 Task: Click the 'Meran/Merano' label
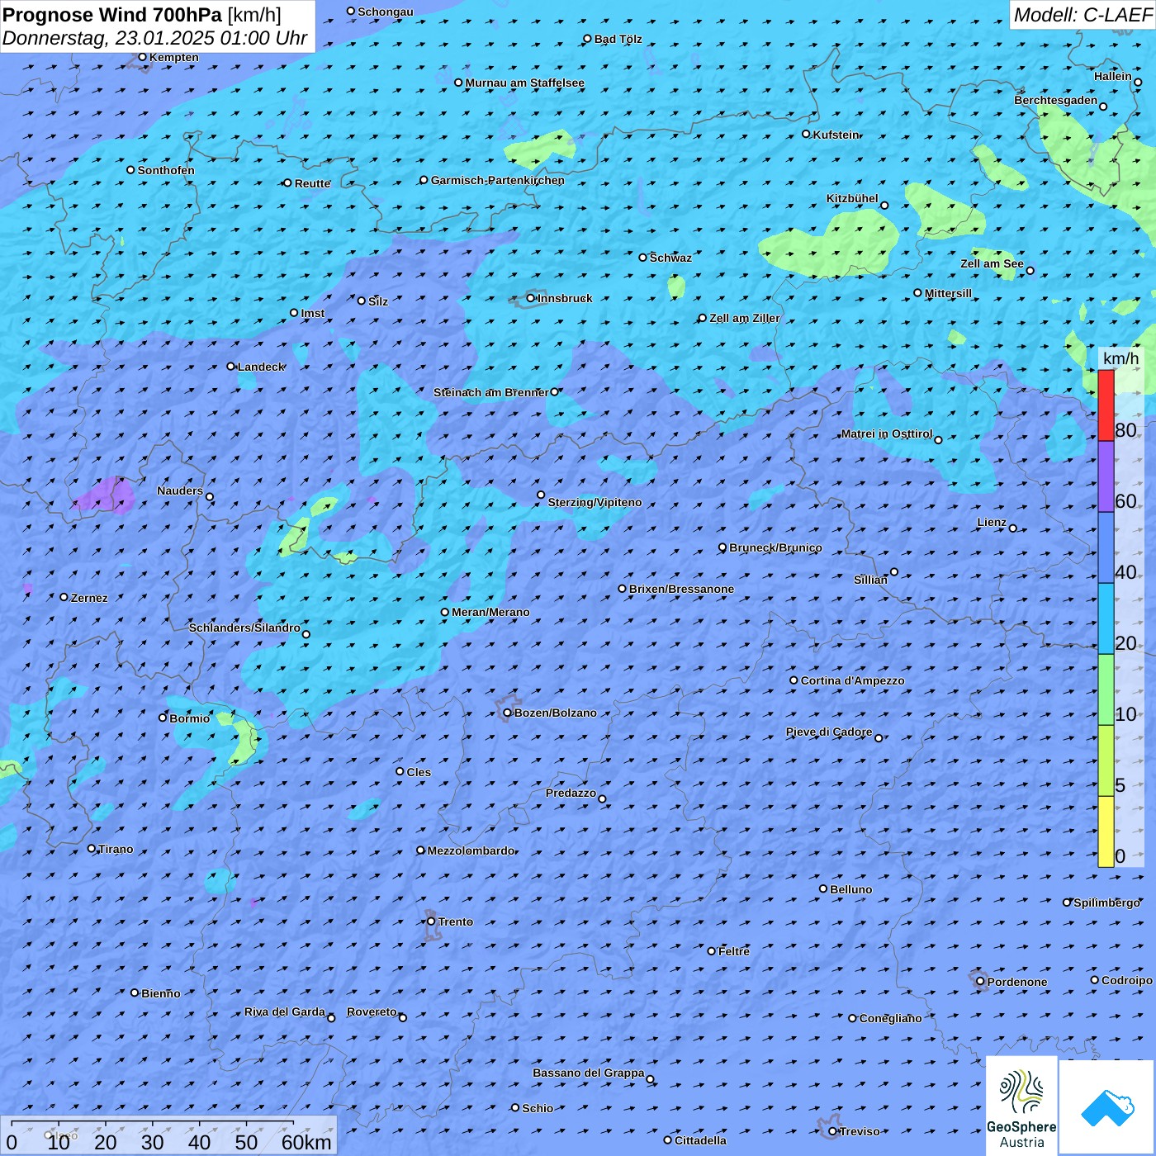tap(490, 612)
